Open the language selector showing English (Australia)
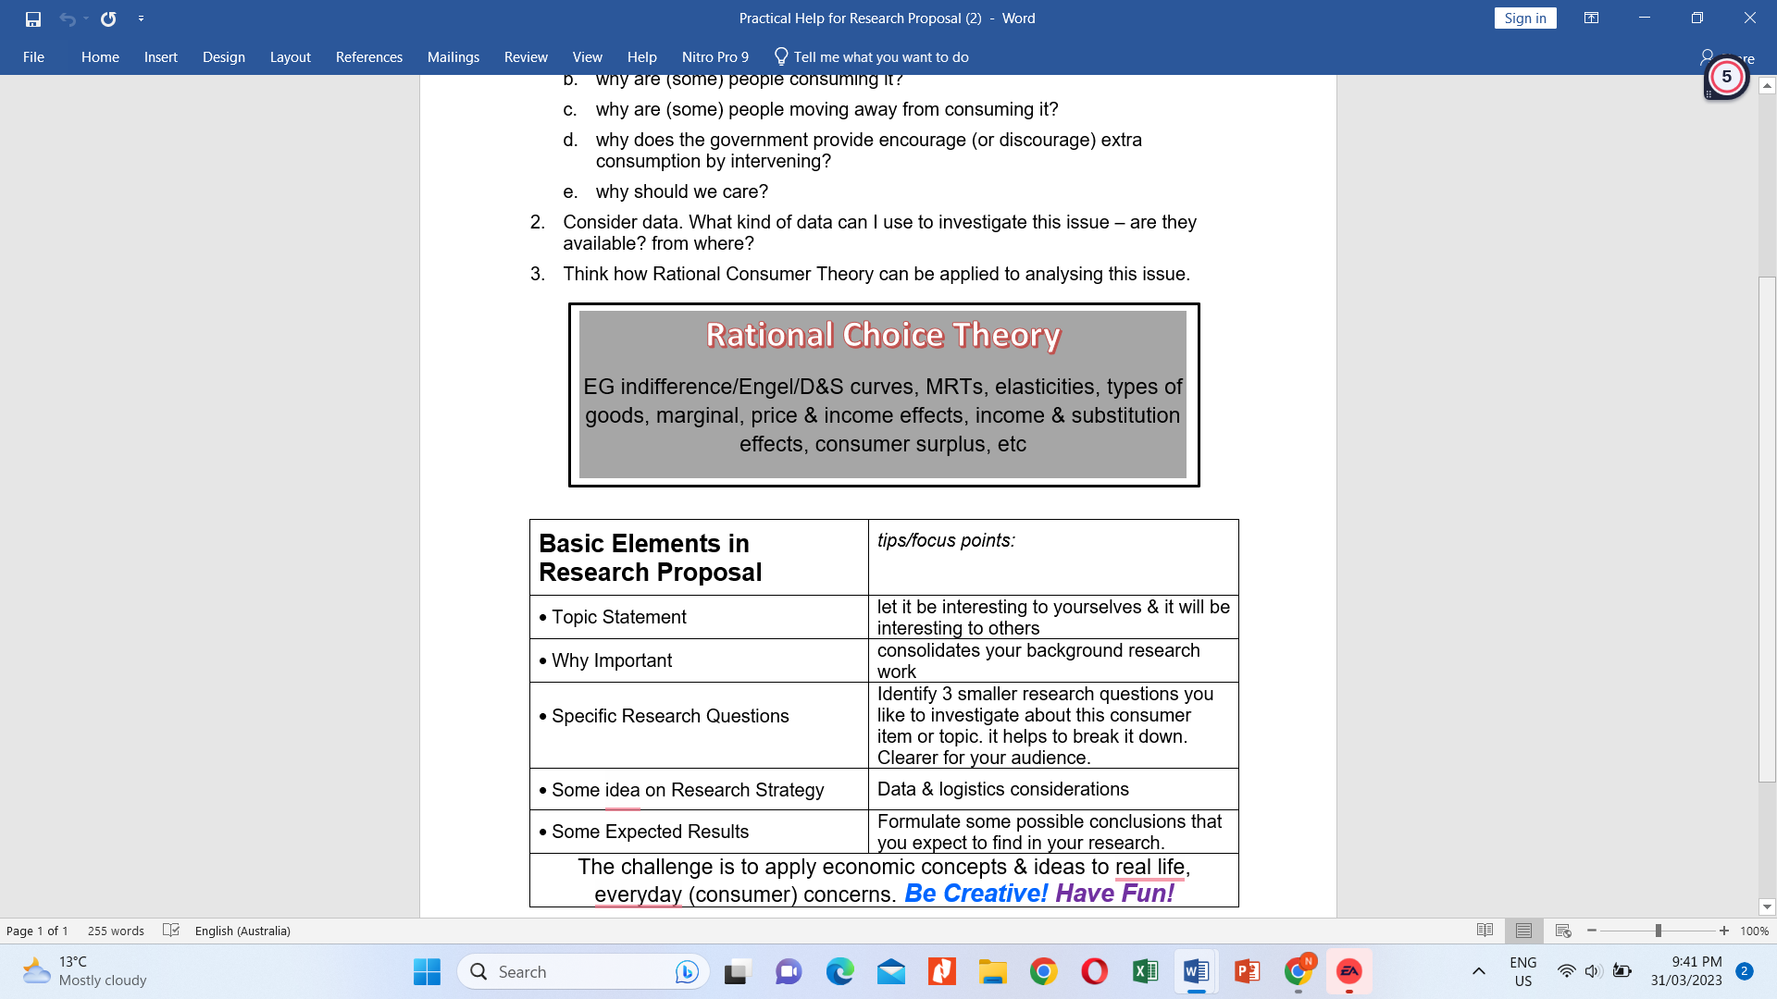Image resolution: width=1777 pixels, height=999 pixels. tap(243, 931)
